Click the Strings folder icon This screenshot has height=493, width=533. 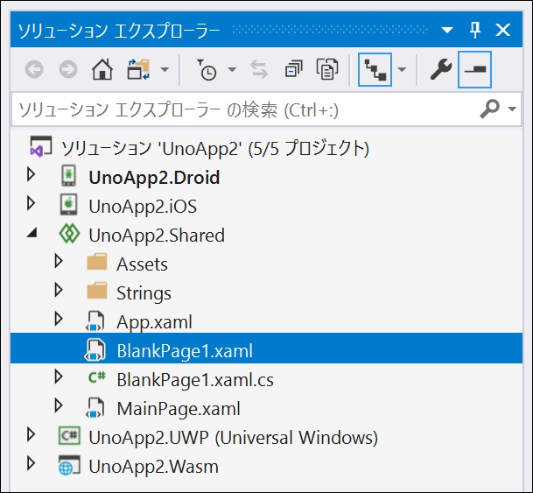pyautogui.click(x=97, y=291)
